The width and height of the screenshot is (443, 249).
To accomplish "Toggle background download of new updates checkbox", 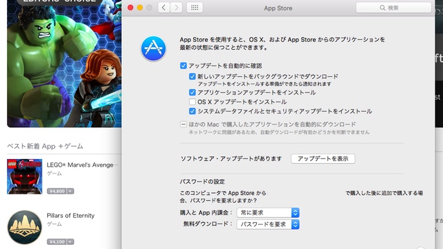I will (x=192, y=77).
